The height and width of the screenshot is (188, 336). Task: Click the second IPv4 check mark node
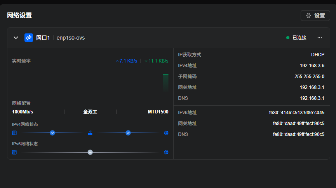tap(128, 133)
